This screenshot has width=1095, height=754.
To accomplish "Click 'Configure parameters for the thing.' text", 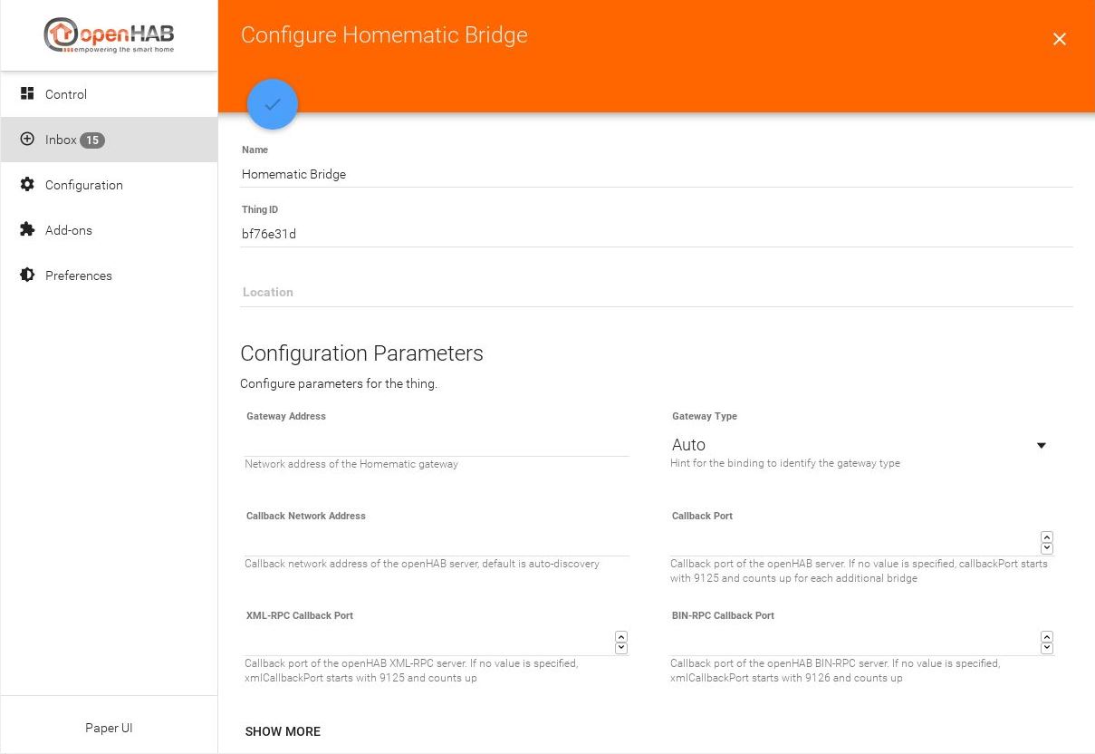I will pyautogui.click(x=339, y=383).
